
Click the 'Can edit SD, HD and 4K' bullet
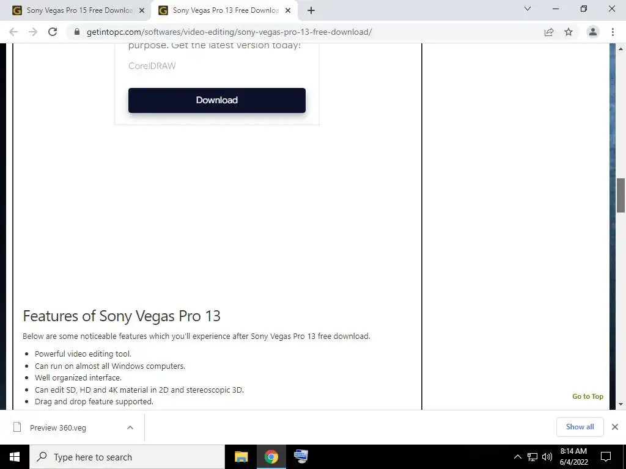(x=139, y=390)
